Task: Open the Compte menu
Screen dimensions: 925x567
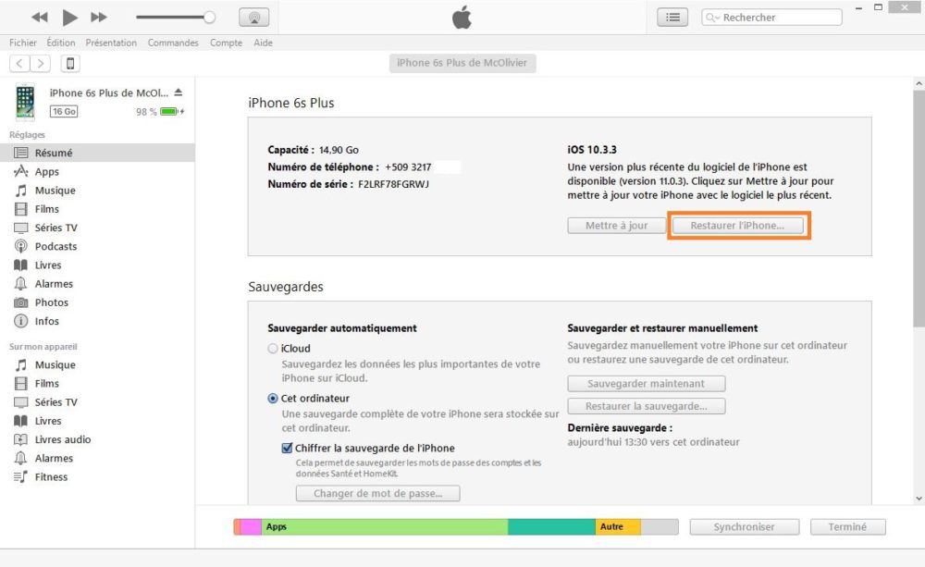Action: 226,42
